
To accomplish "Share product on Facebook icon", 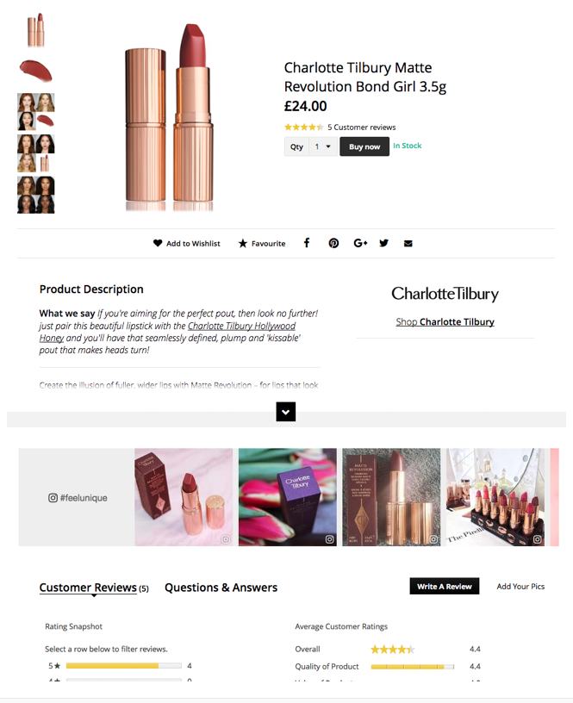I will (307, 243).
